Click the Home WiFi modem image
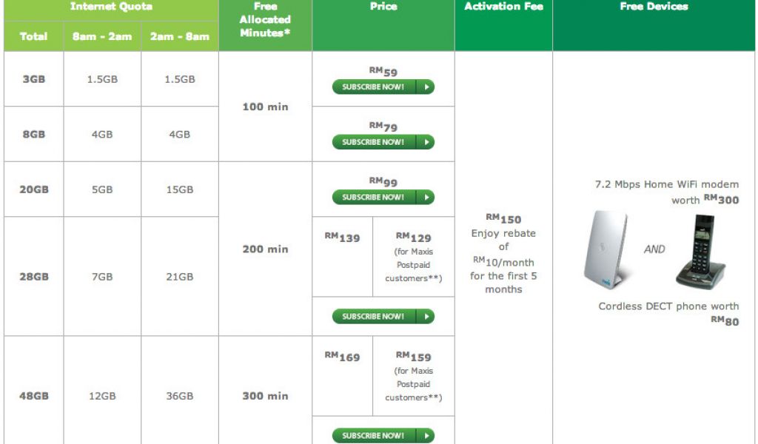 (606, 250)
